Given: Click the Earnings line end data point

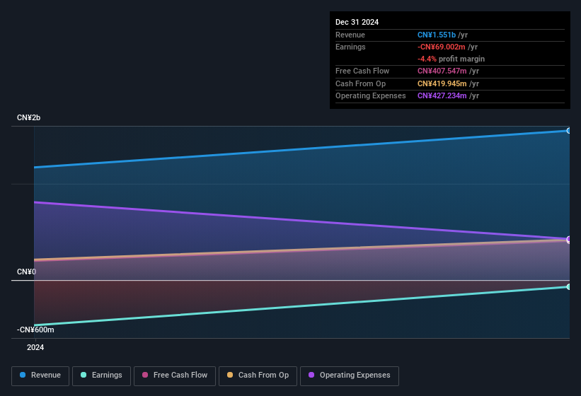Looking at the screenshot, I should (569, 287).
